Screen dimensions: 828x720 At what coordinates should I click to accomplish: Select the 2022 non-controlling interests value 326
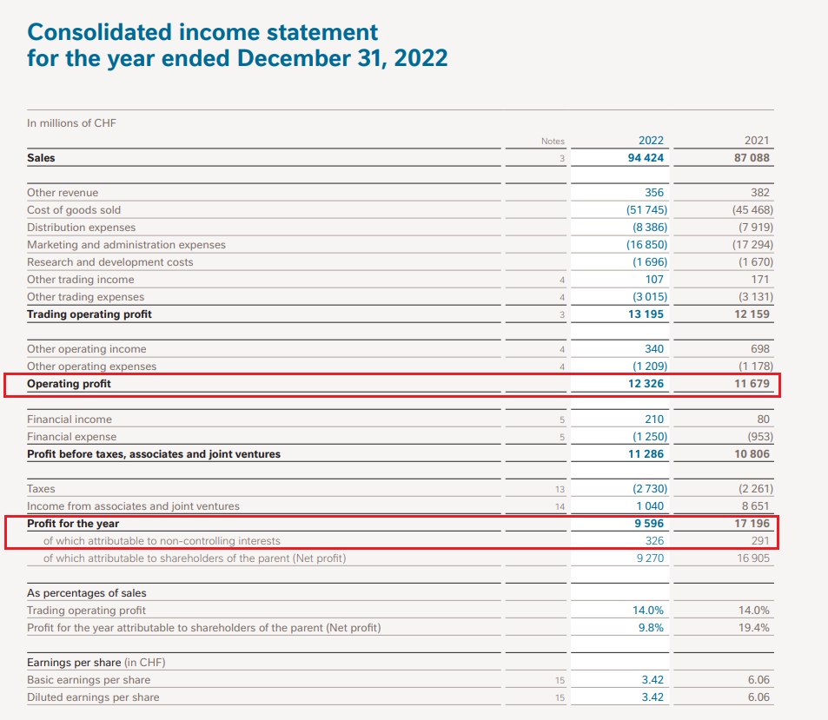(x=654, y=541)
